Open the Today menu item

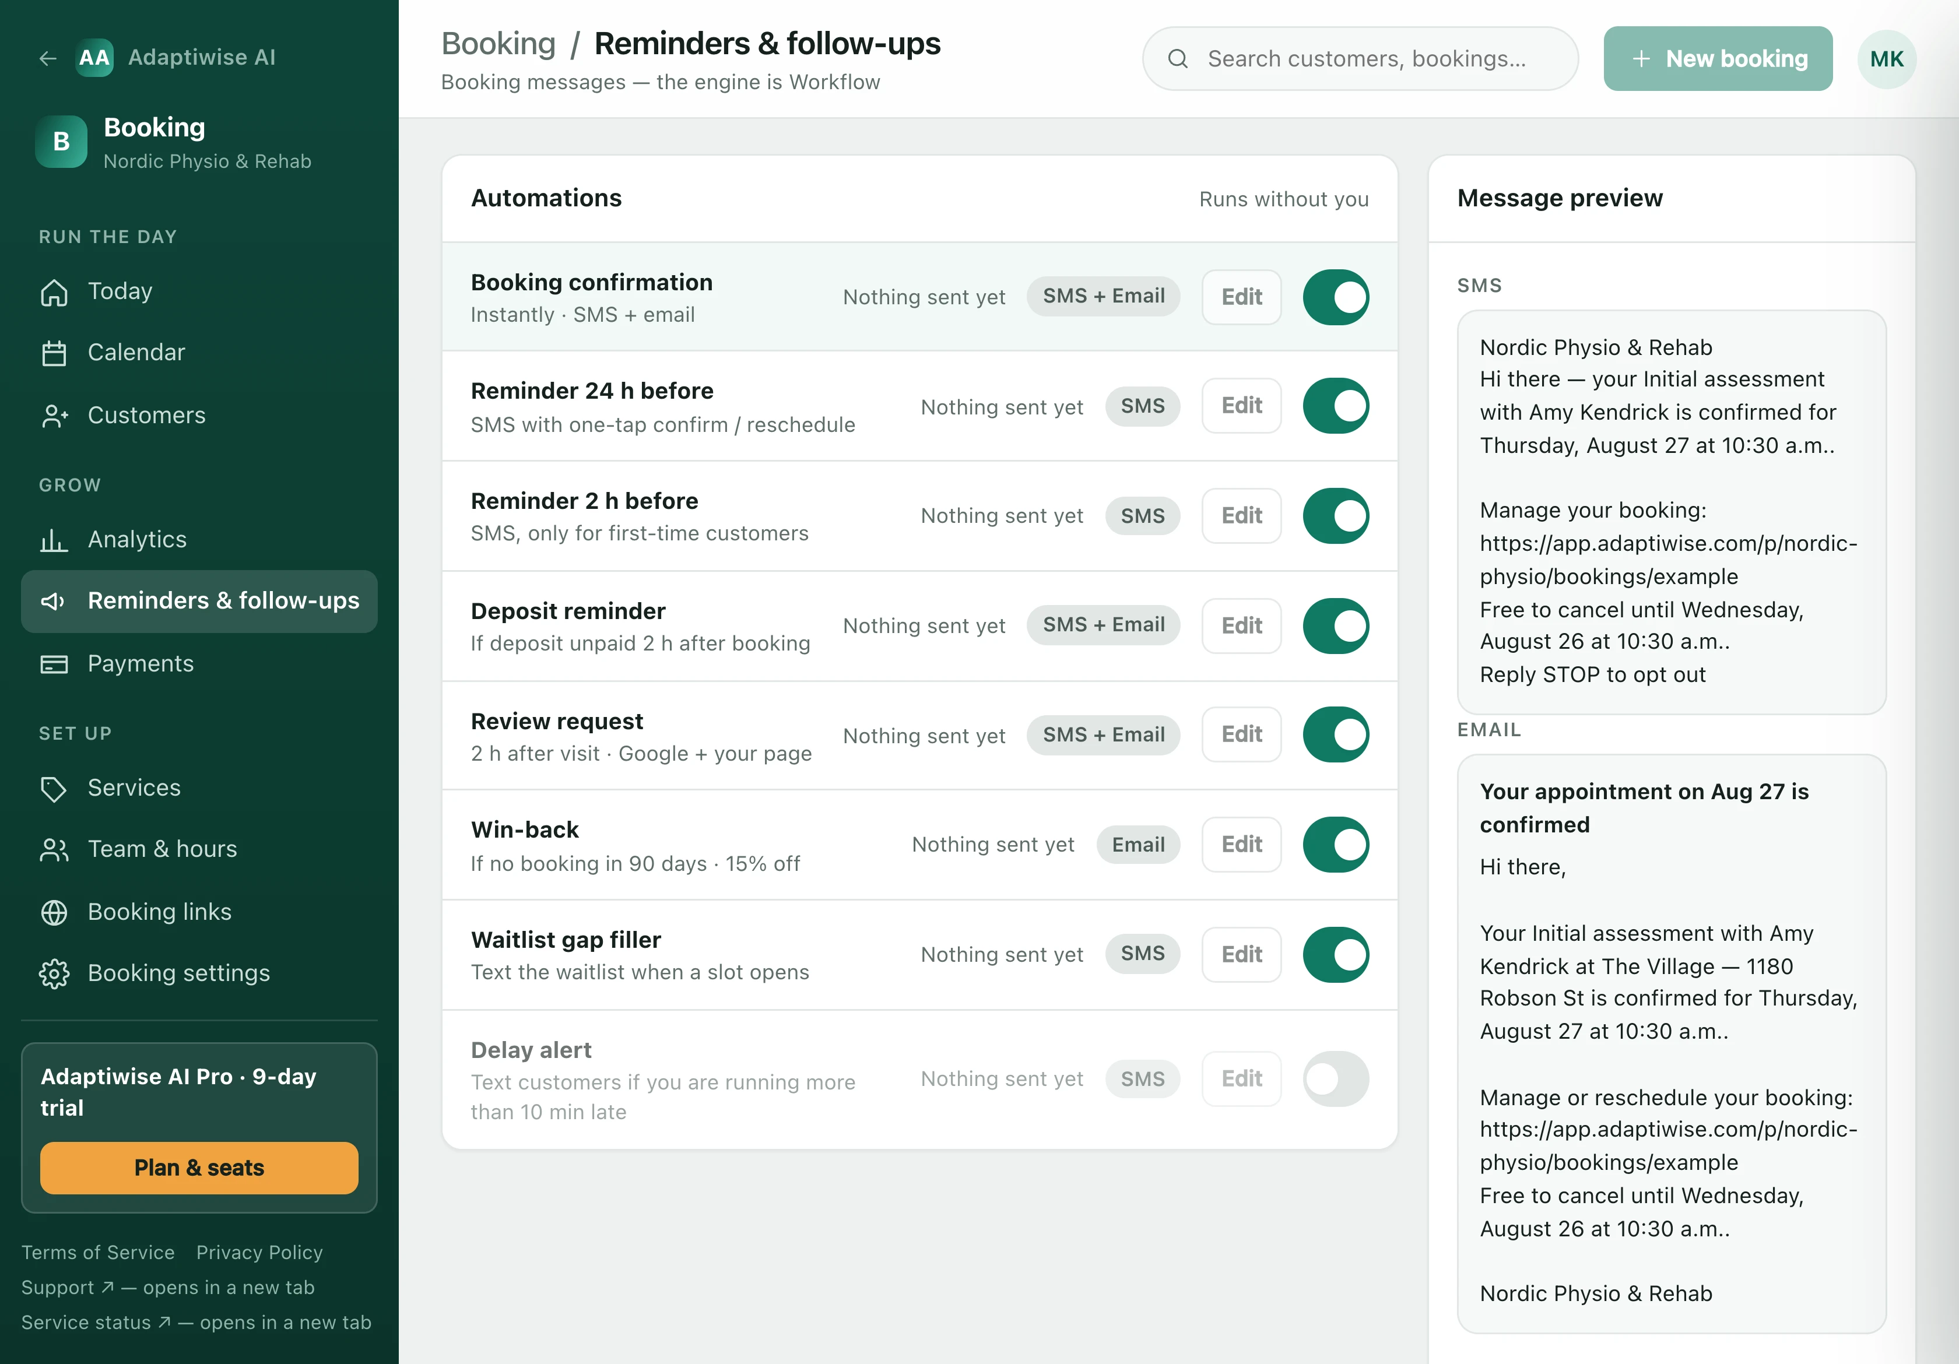(199, 291)
